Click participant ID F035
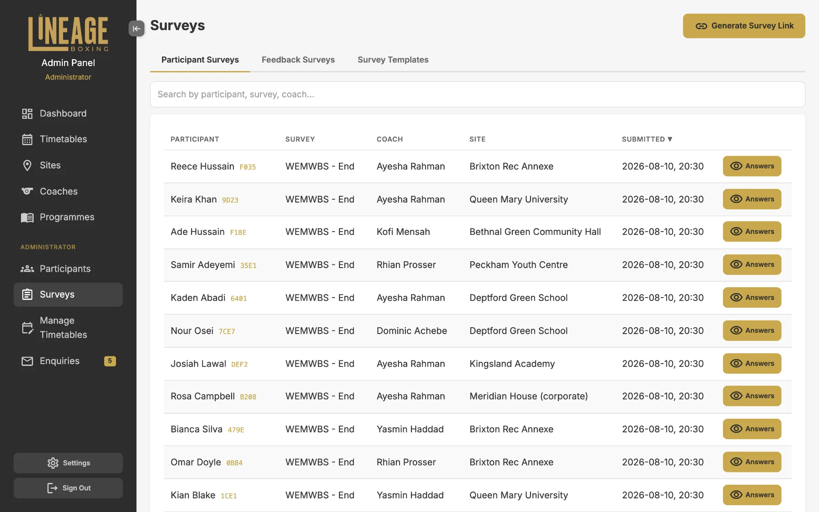The image size is (819, 512). [x=248, y=167]
